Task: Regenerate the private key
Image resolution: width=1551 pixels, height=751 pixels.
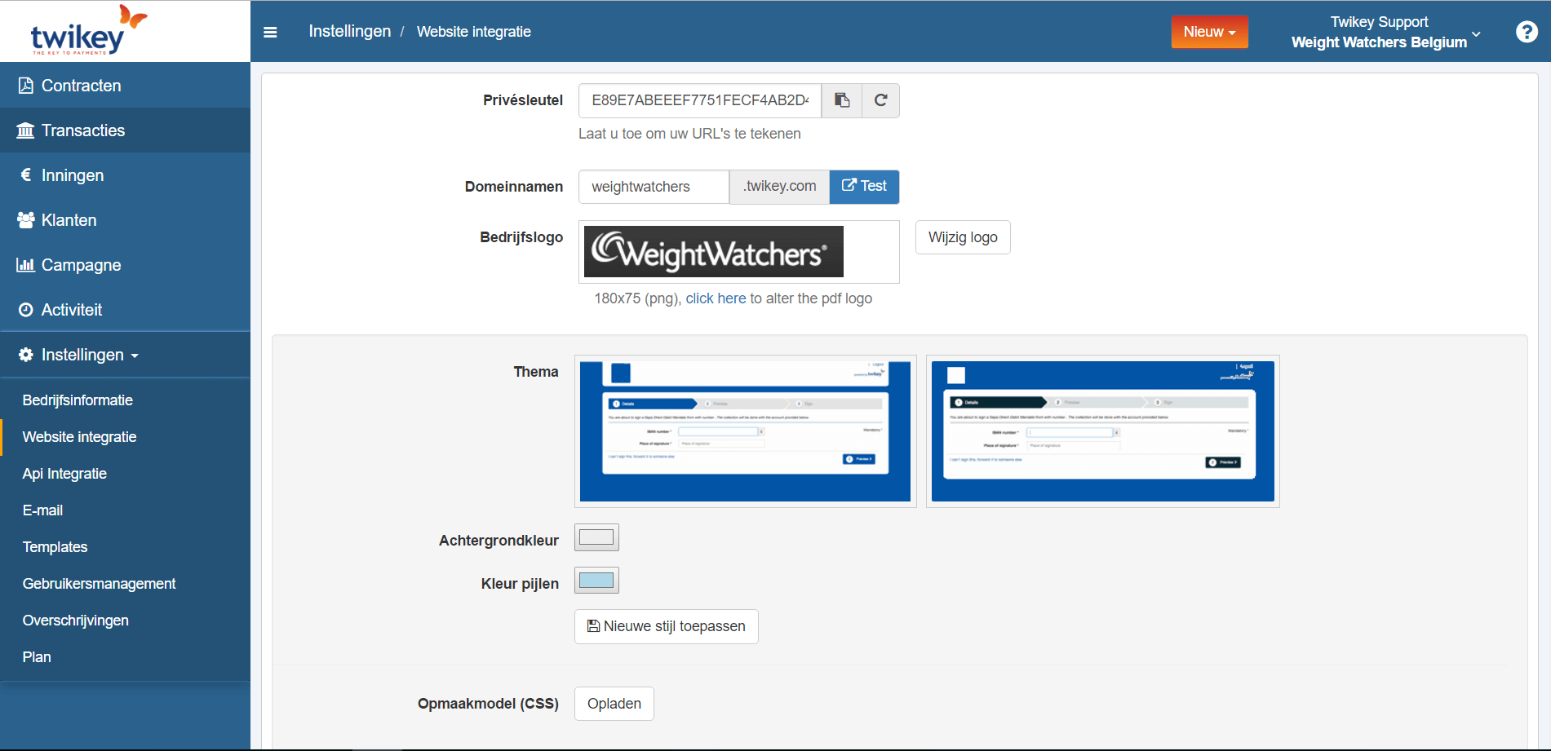Action: pos(880,100)
